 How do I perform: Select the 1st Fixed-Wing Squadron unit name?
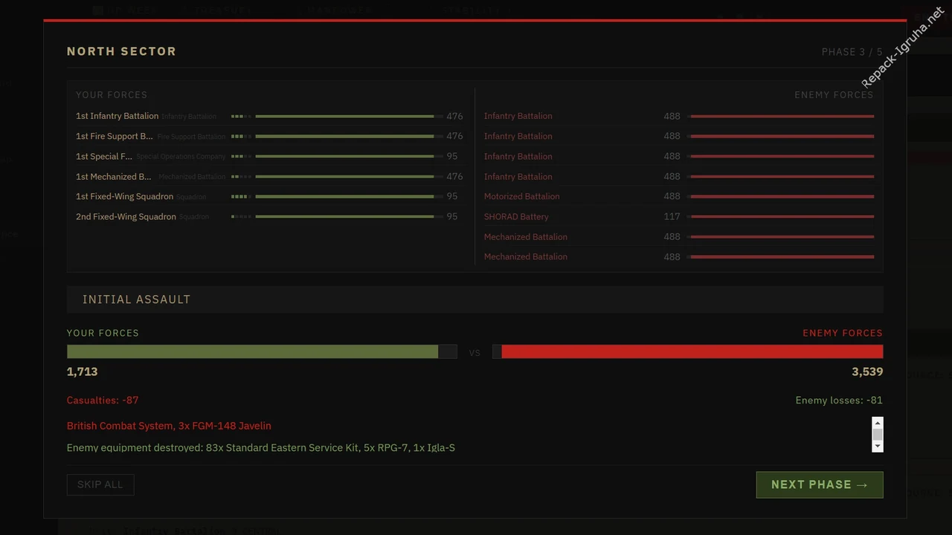point(124,196)
